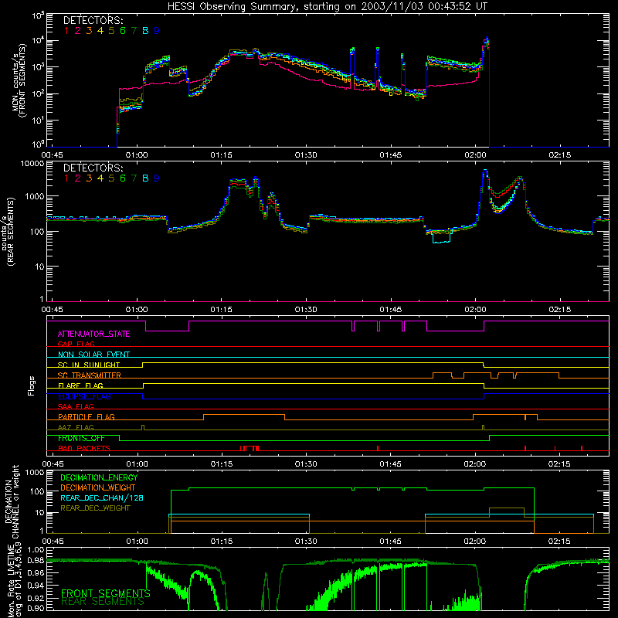Click the GAP_FLAG label
Screen dimensions: 618x618
(76, 344)
